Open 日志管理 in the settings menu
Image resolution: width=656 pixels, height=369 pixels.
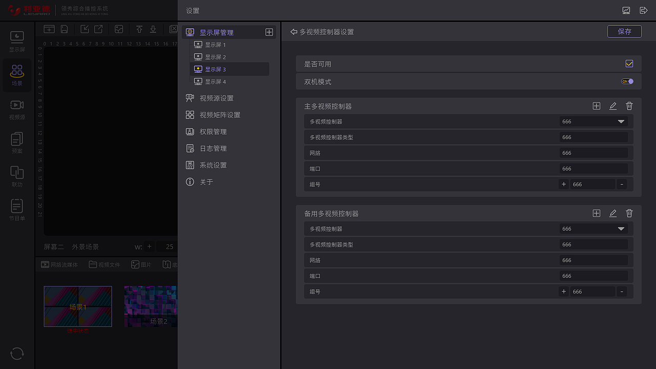(206, 149)
